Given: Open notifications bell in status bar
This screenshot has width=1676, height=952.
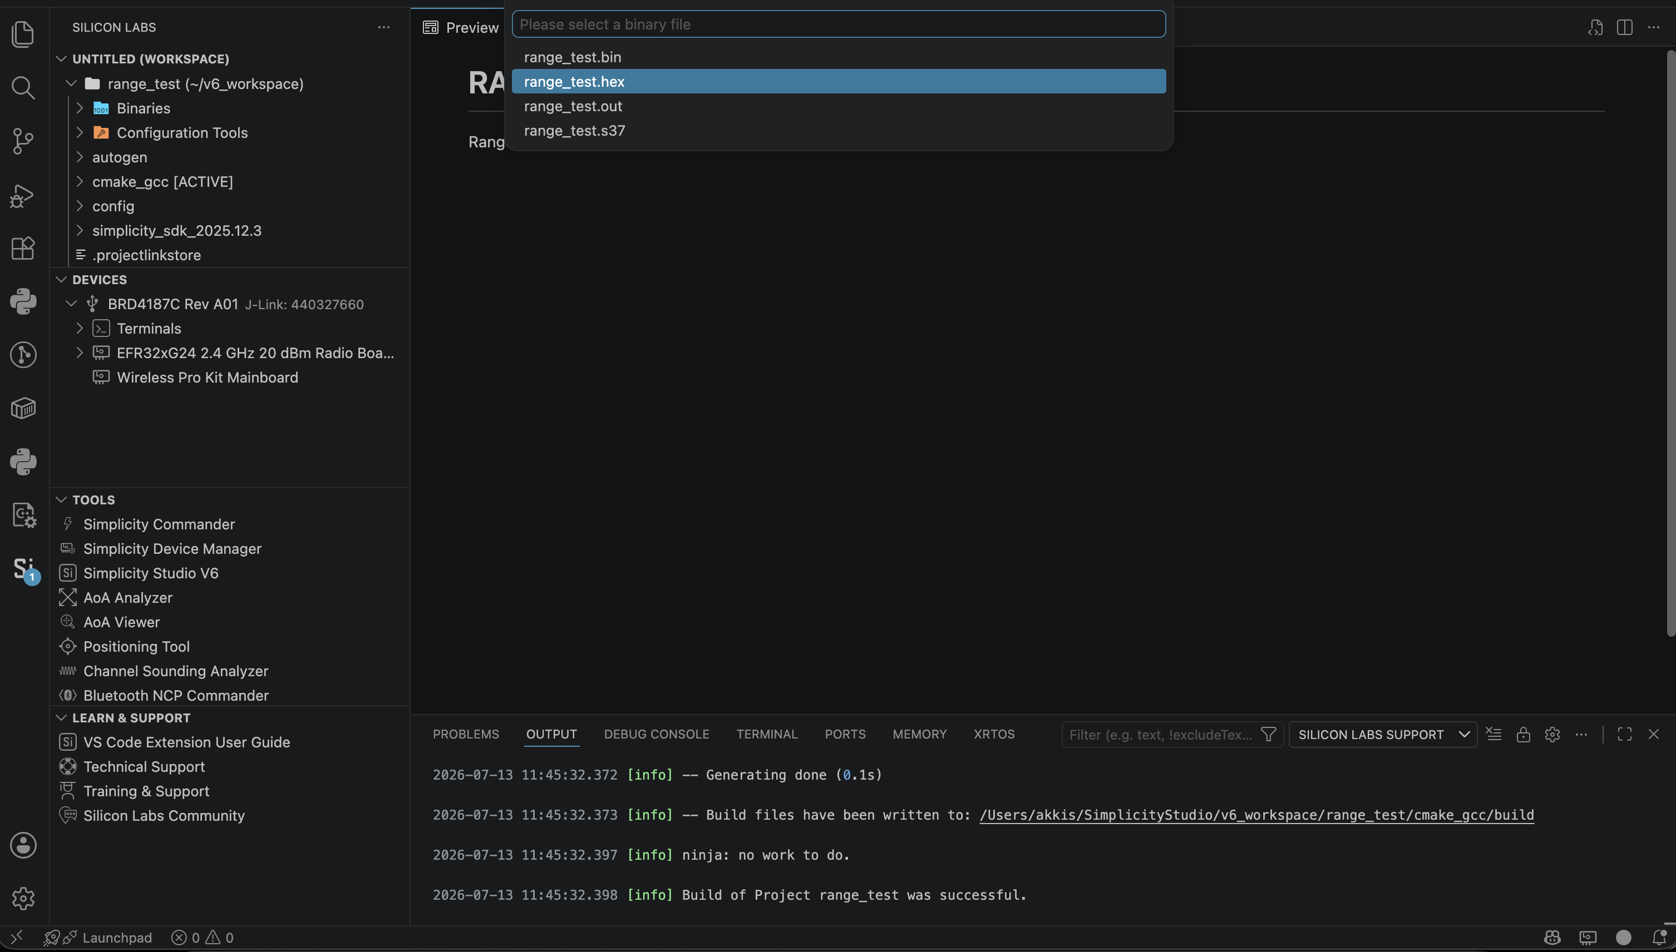Looking at the screenshot, I should click(1659, 938).
